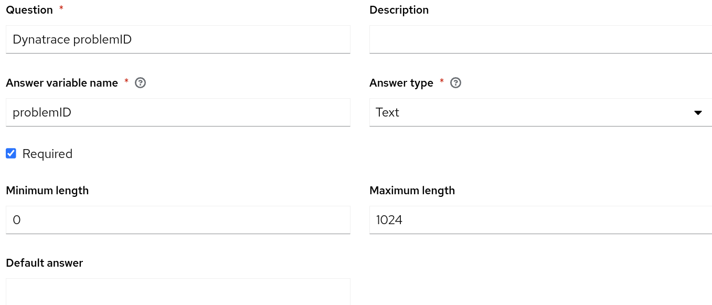Click the 'Question' field label

click(x=29, y=10)
